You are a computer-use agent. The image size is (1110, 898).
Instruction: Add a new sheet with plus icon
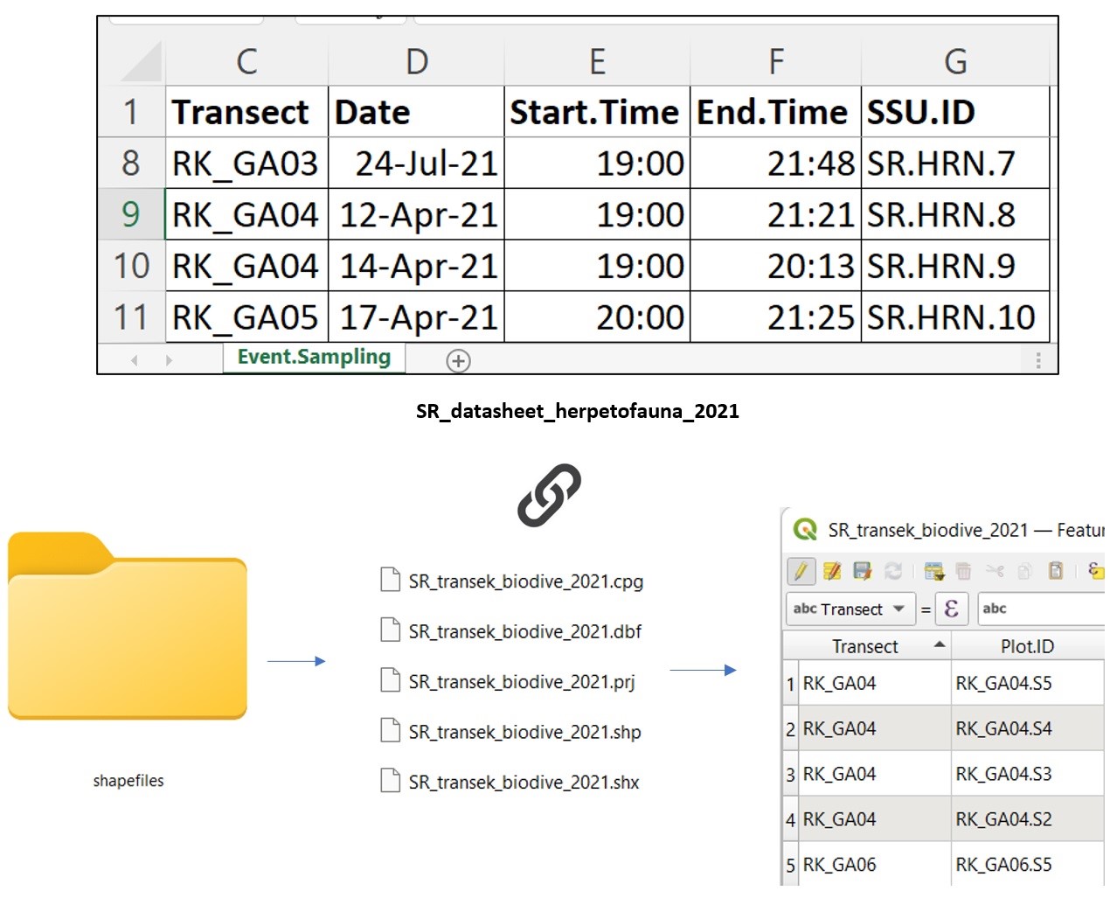coord(458,360)
